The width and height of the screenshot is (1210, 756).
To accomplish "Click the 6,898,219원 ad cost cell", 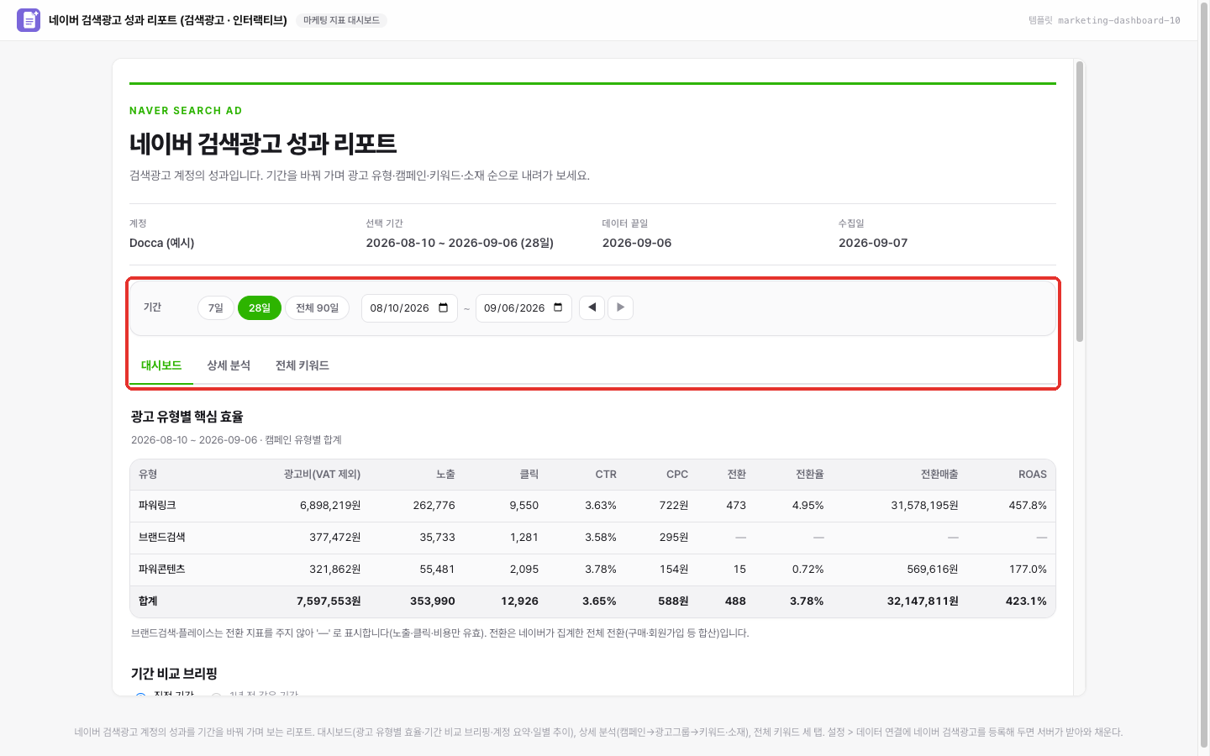I will point(330,506).
